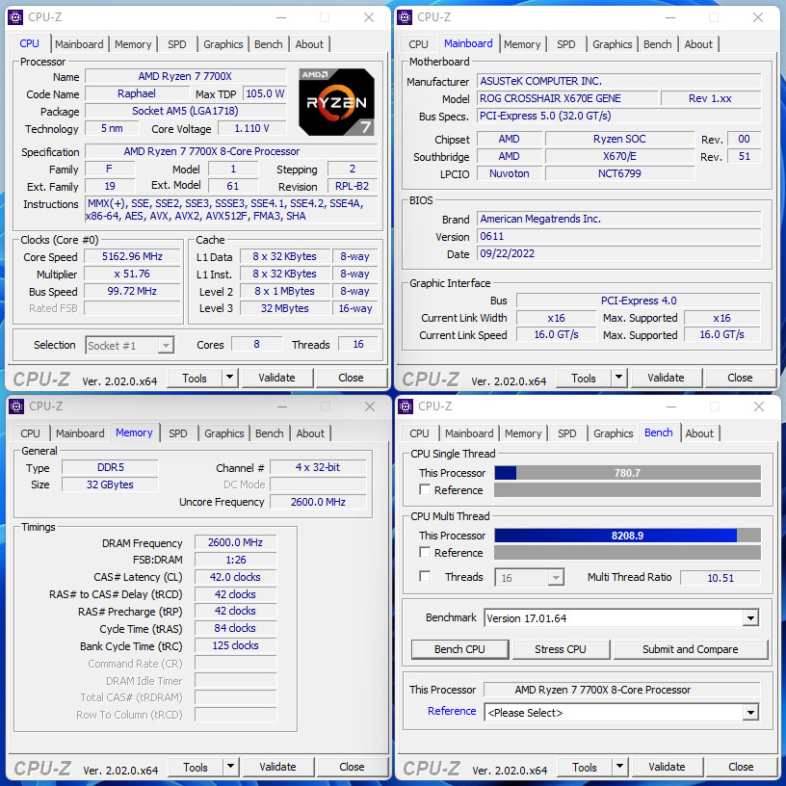Screen dimensions: 786x786
Task: Click the CPU-Z app icon in the CPU window title bar
Action: click(15, 17)
